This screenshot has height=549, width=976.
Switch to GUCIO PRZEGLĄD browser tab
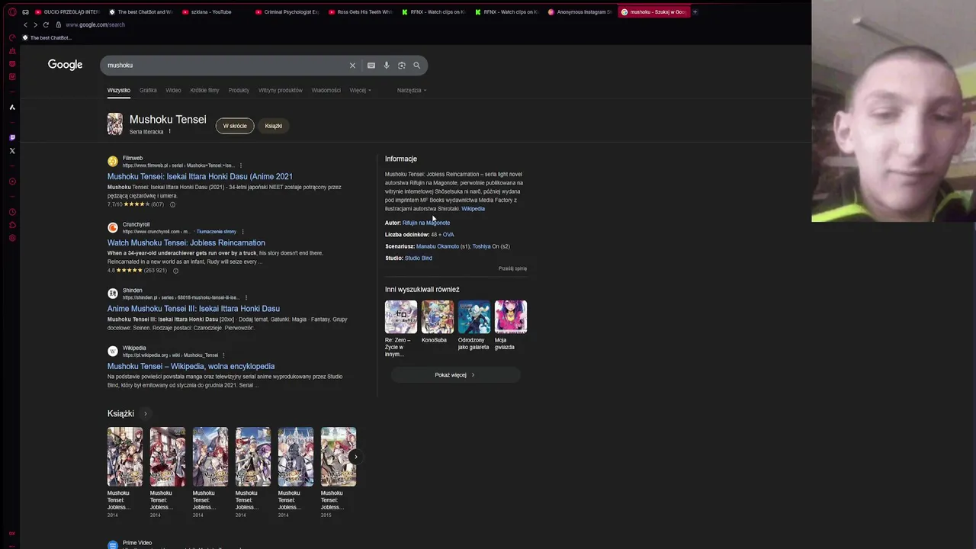coord(67,11)
